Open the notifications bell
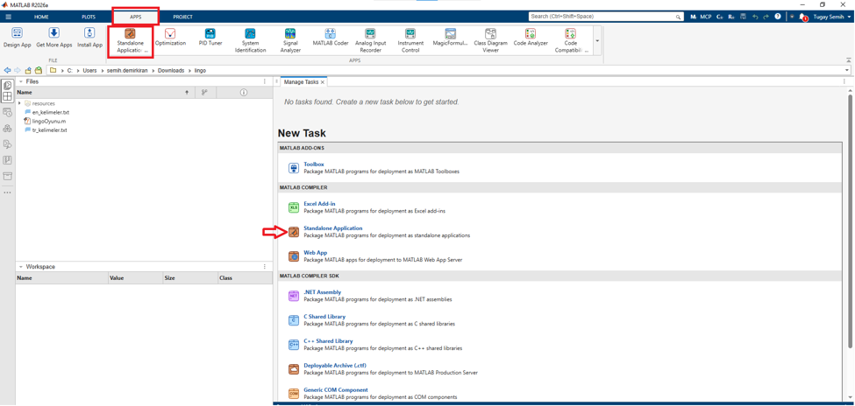 click(802, 17)
